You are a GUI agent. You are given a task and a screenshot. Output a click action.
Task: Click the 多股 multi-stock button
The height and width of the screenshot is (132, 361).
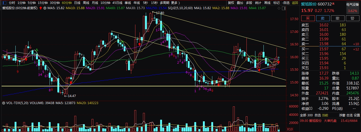pyautogui.click(x=249, y=3)
